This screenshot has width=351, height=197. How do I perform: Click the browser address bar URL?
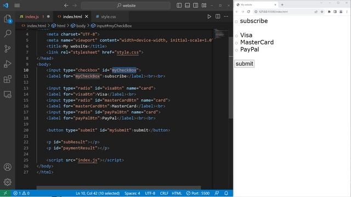[273, 11]
